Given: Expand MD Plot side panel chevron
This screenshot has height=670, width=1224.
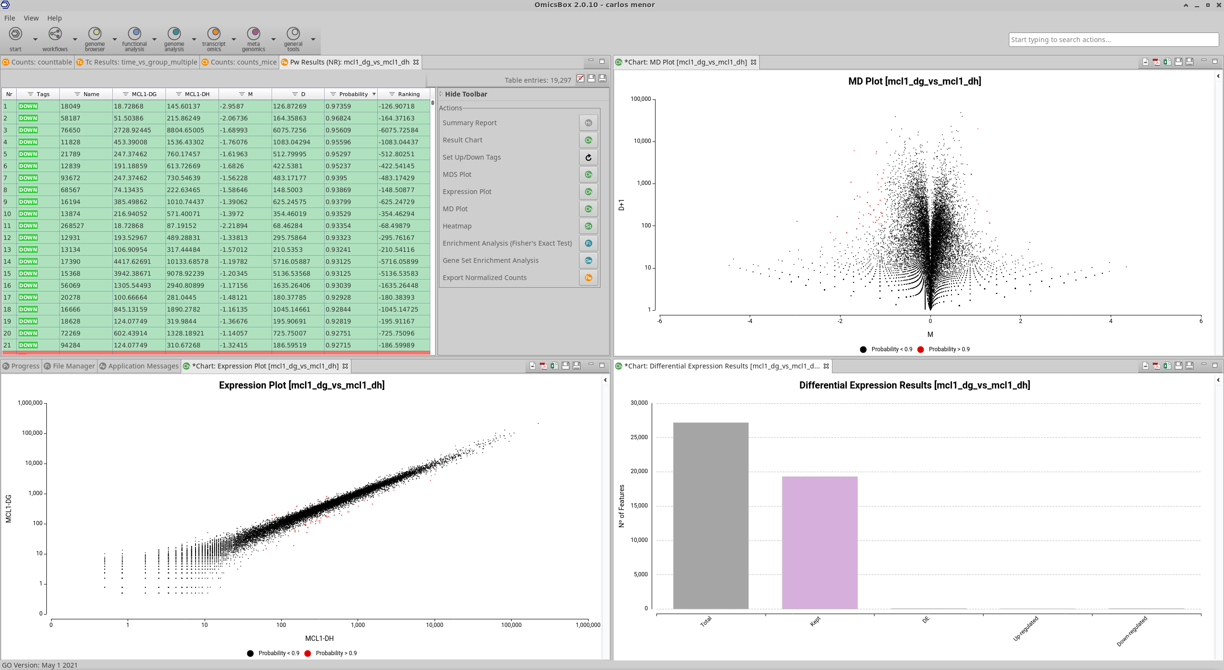Looking at the screenshot, I should tap(1218, 76).
